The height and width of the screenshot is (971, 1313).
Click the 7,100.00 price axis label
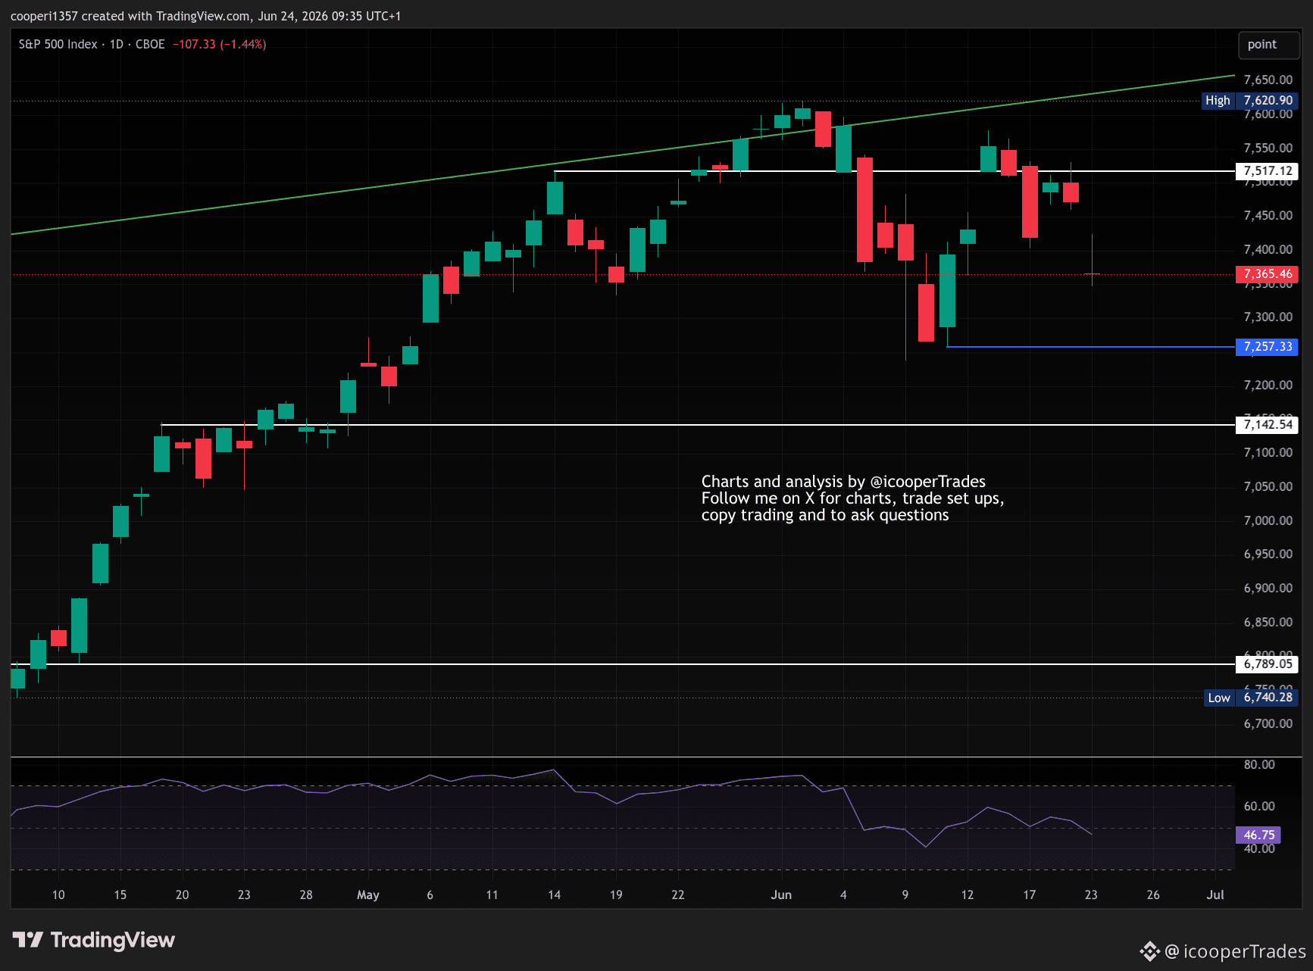tap(1268, 452)
